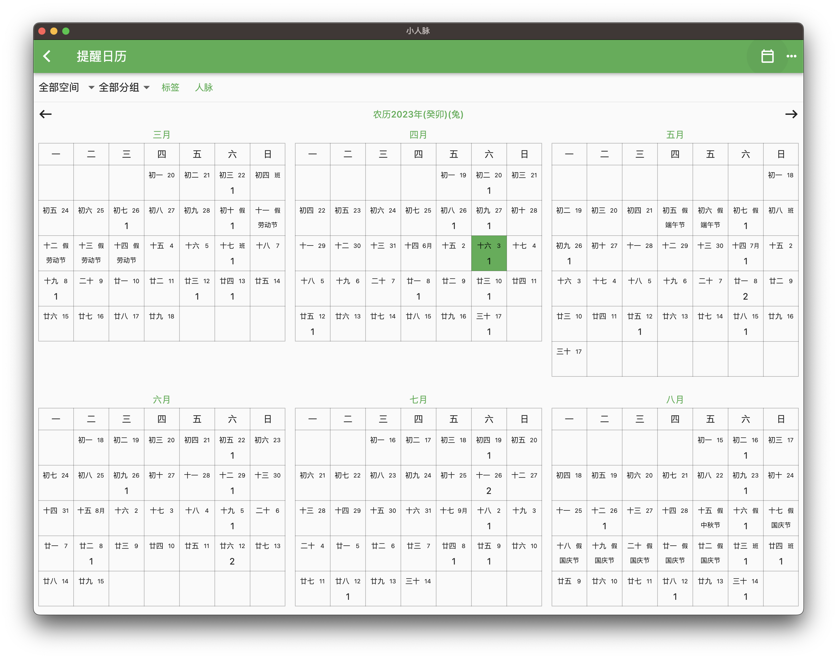Click the 四月 month heading
The height and width of the screenshot is (659, 837).
point(418,135)
